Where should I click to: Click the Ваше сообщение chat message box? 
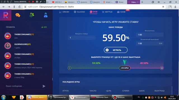click(x=23, y=86)
